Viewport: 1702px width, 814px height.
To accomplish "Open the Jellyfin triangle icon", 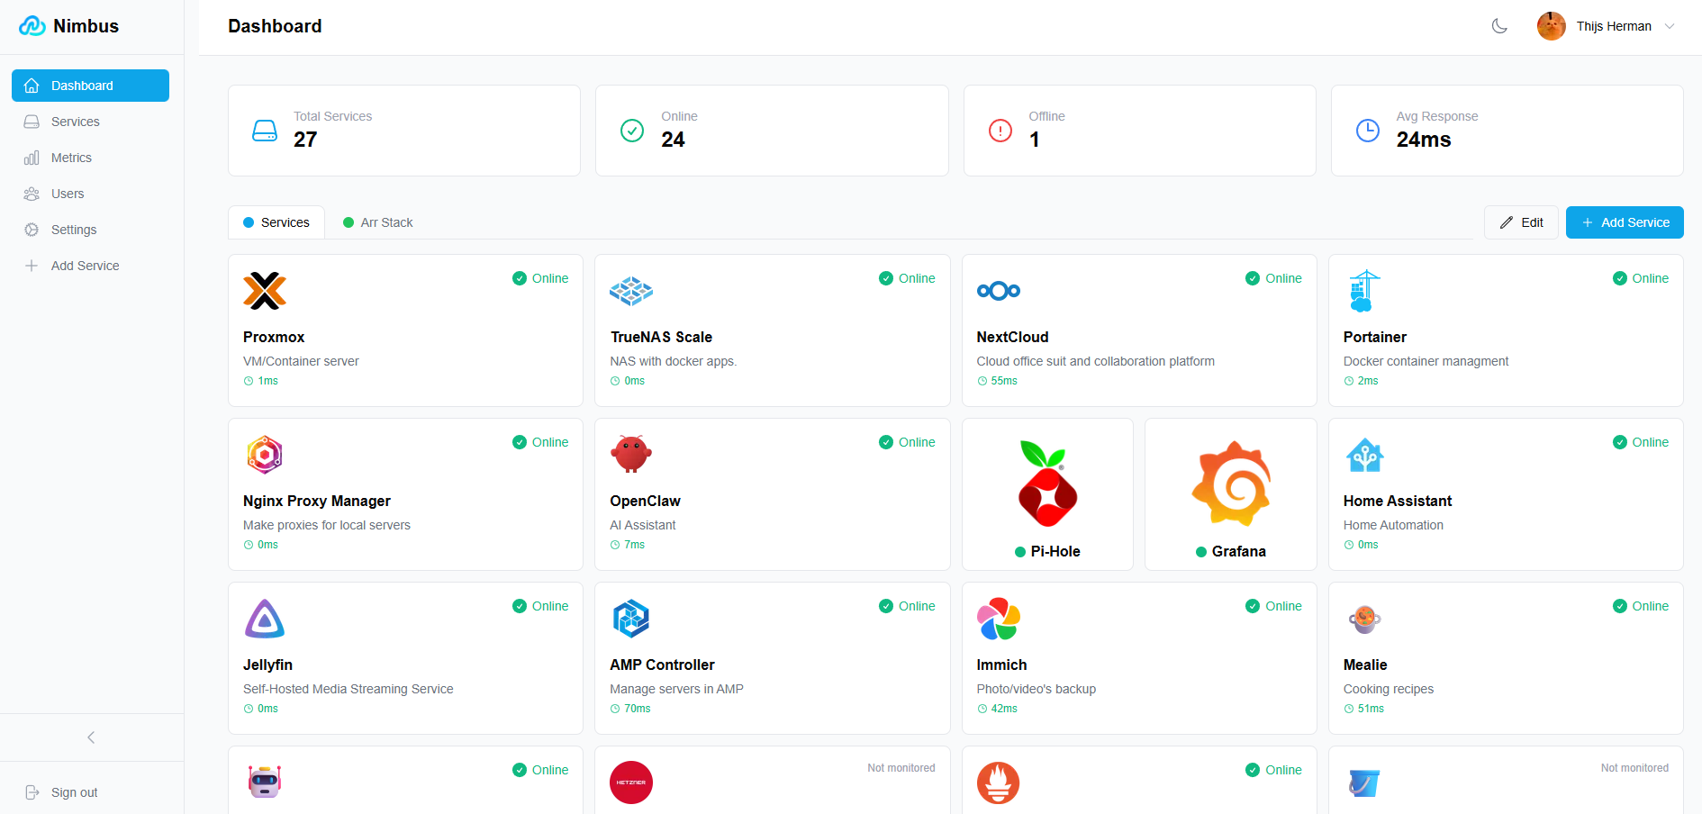I will coord(265,619).
